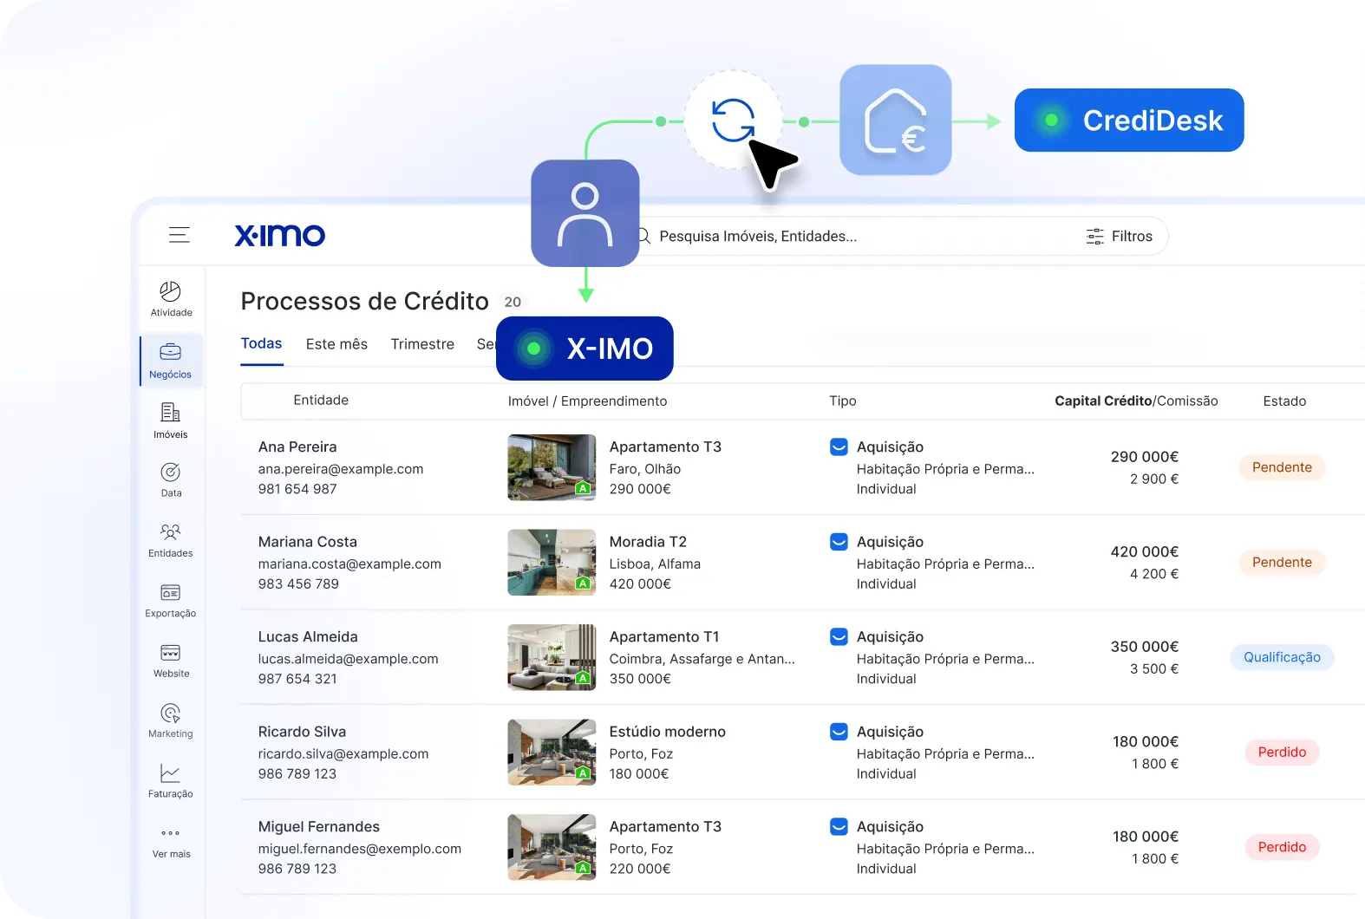
Task: Open Atividade in the sidebar
Action: [171, 299]
